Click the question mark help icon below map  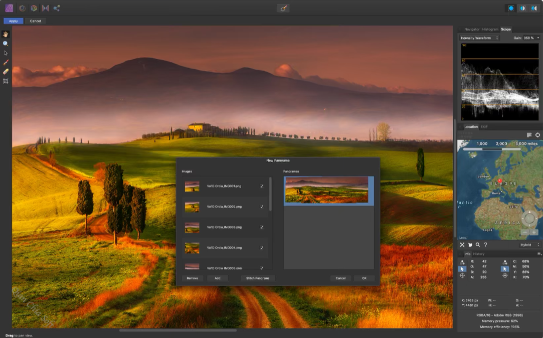point(485,244)
